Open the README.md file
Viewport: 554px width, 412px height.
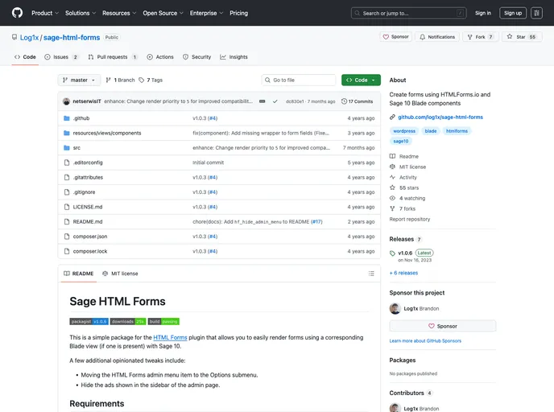[x=88, y=222]
